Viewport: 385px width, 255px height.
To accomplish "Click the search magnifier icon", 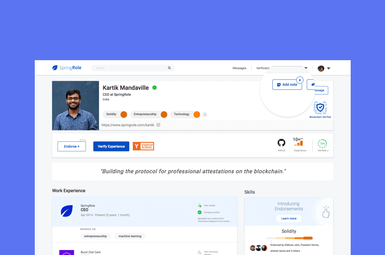I will pos(169,68).
